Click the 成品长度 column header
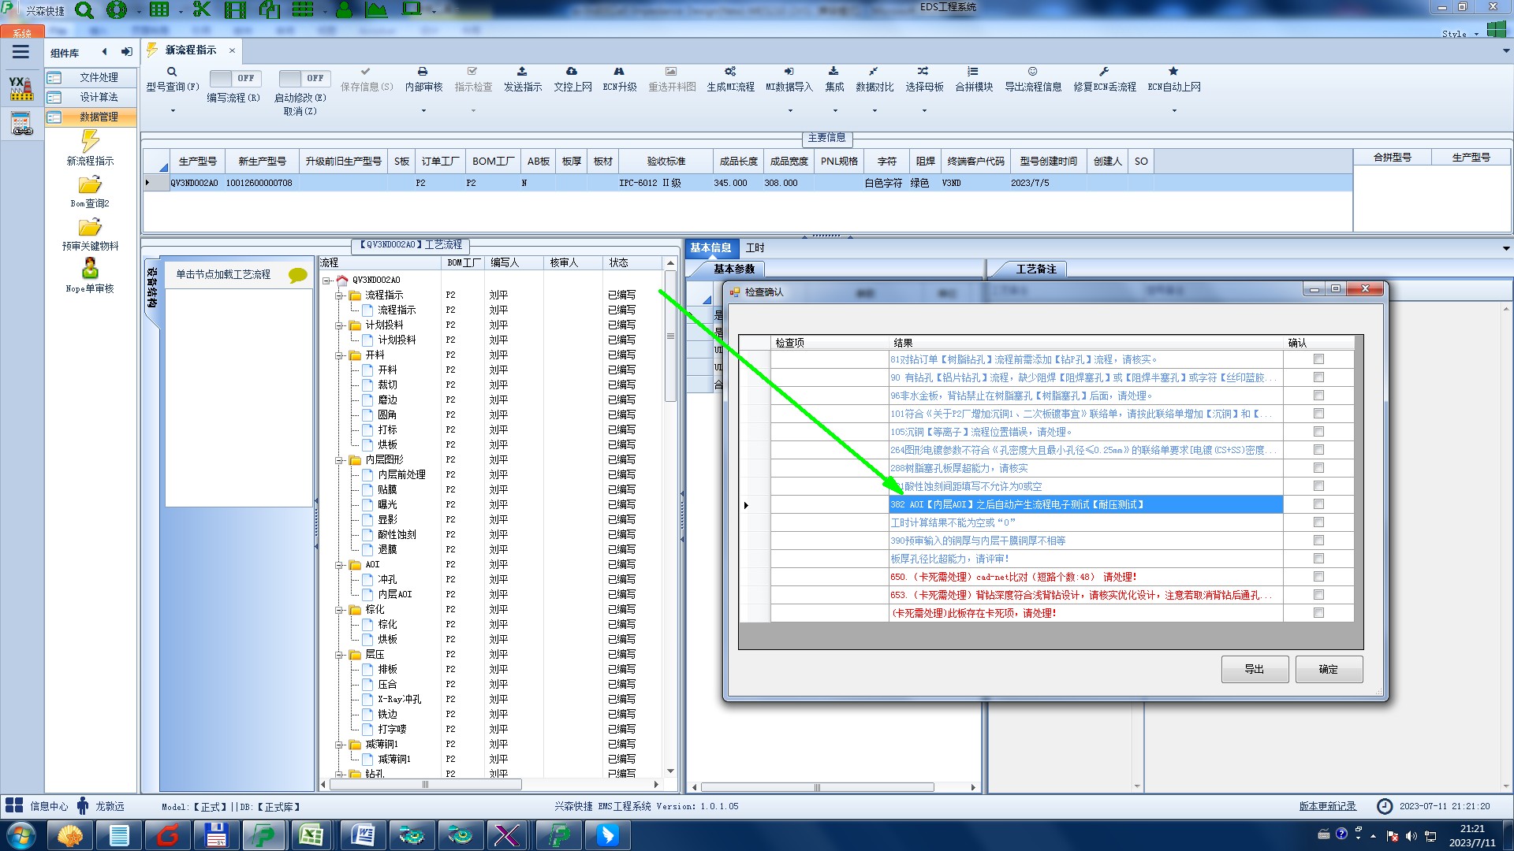 pos(738,161)
